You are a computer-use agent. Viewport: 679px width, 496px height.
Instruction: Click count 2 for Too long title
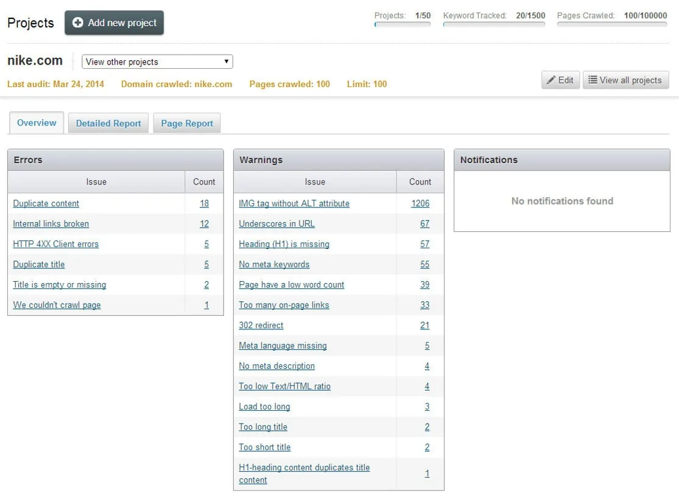coord(427,427)
